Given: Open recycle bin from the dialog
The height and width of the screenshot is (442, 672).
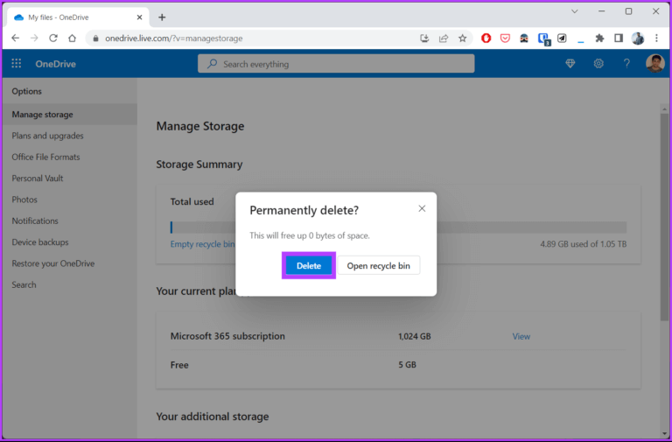Looking at the screenshot, I should pyautogui.click(x=378, y=266).
